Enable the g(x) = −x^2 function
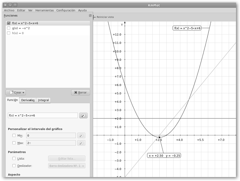This screenshot has width=240, height=181. [x=9, y=28]
